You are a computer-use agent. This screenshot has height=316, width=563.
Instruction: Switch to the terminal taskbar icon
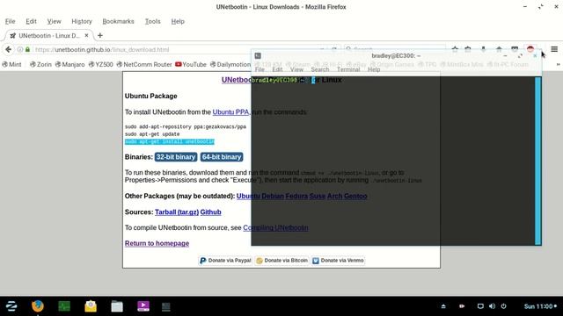coord(166,306)
